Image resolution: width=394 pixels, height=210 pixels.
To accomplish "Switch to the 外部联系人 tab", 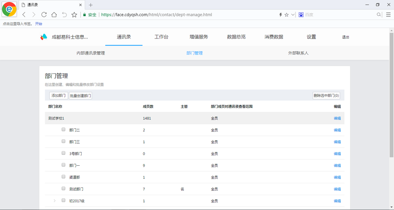I will [298, 53].
